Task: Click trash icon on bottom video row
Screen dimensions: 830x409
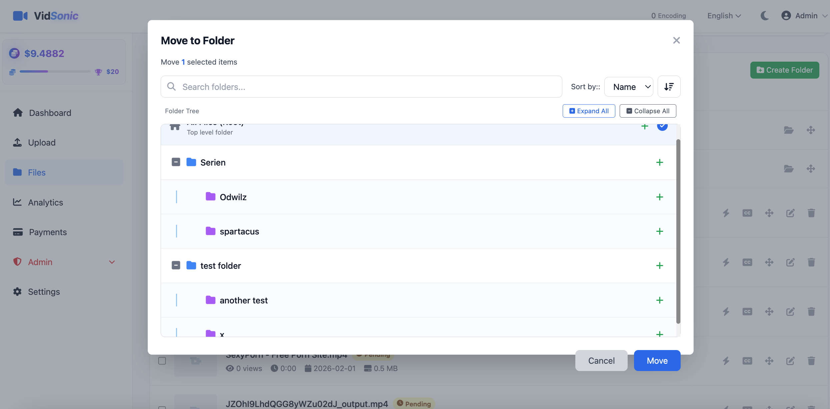Action: [811, 361]
